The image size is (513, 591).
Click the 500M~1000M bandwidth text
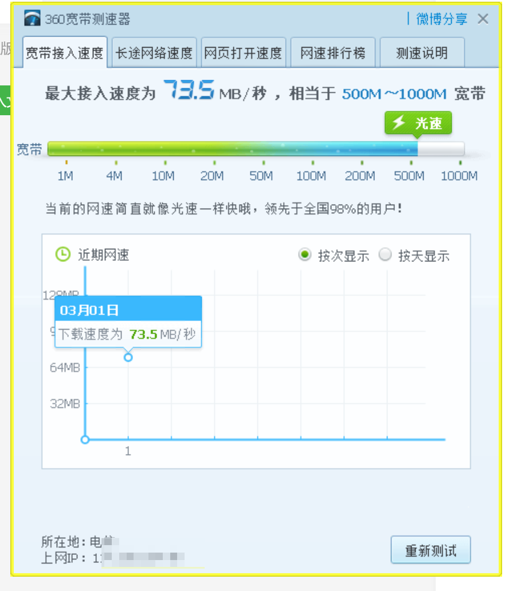394,94
